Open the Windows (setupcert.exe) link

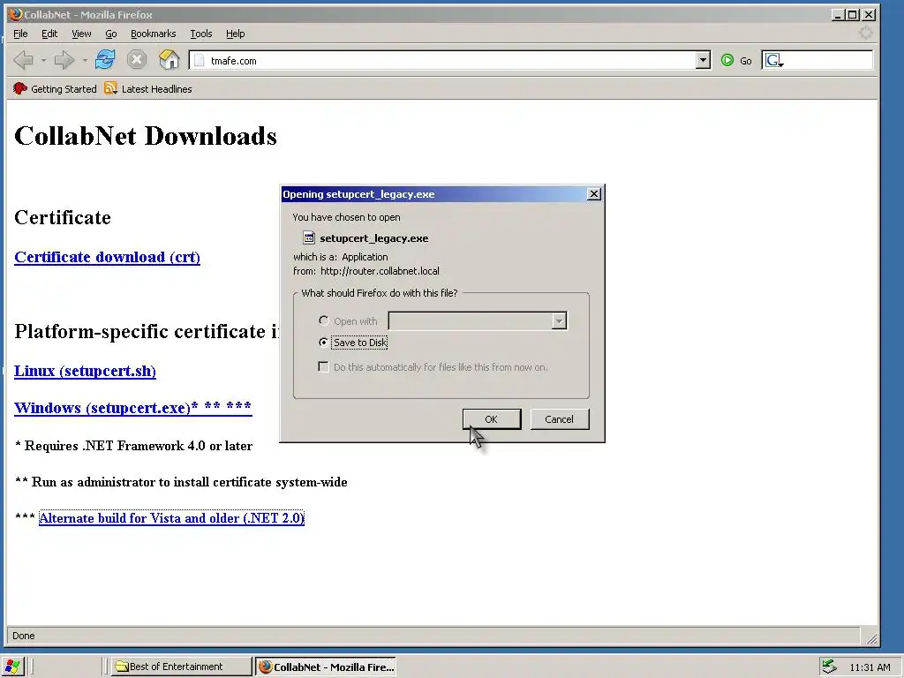[x=133, y=408]
